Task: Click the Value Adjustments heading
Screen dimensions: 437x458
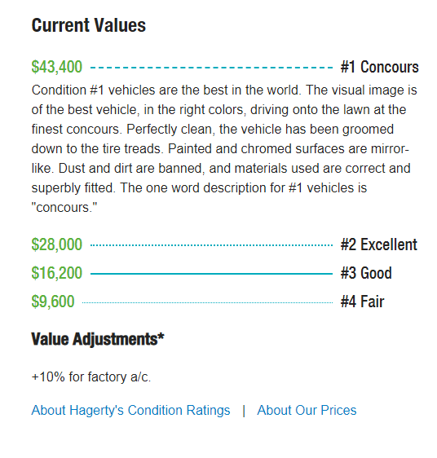Action: [98, 339]
